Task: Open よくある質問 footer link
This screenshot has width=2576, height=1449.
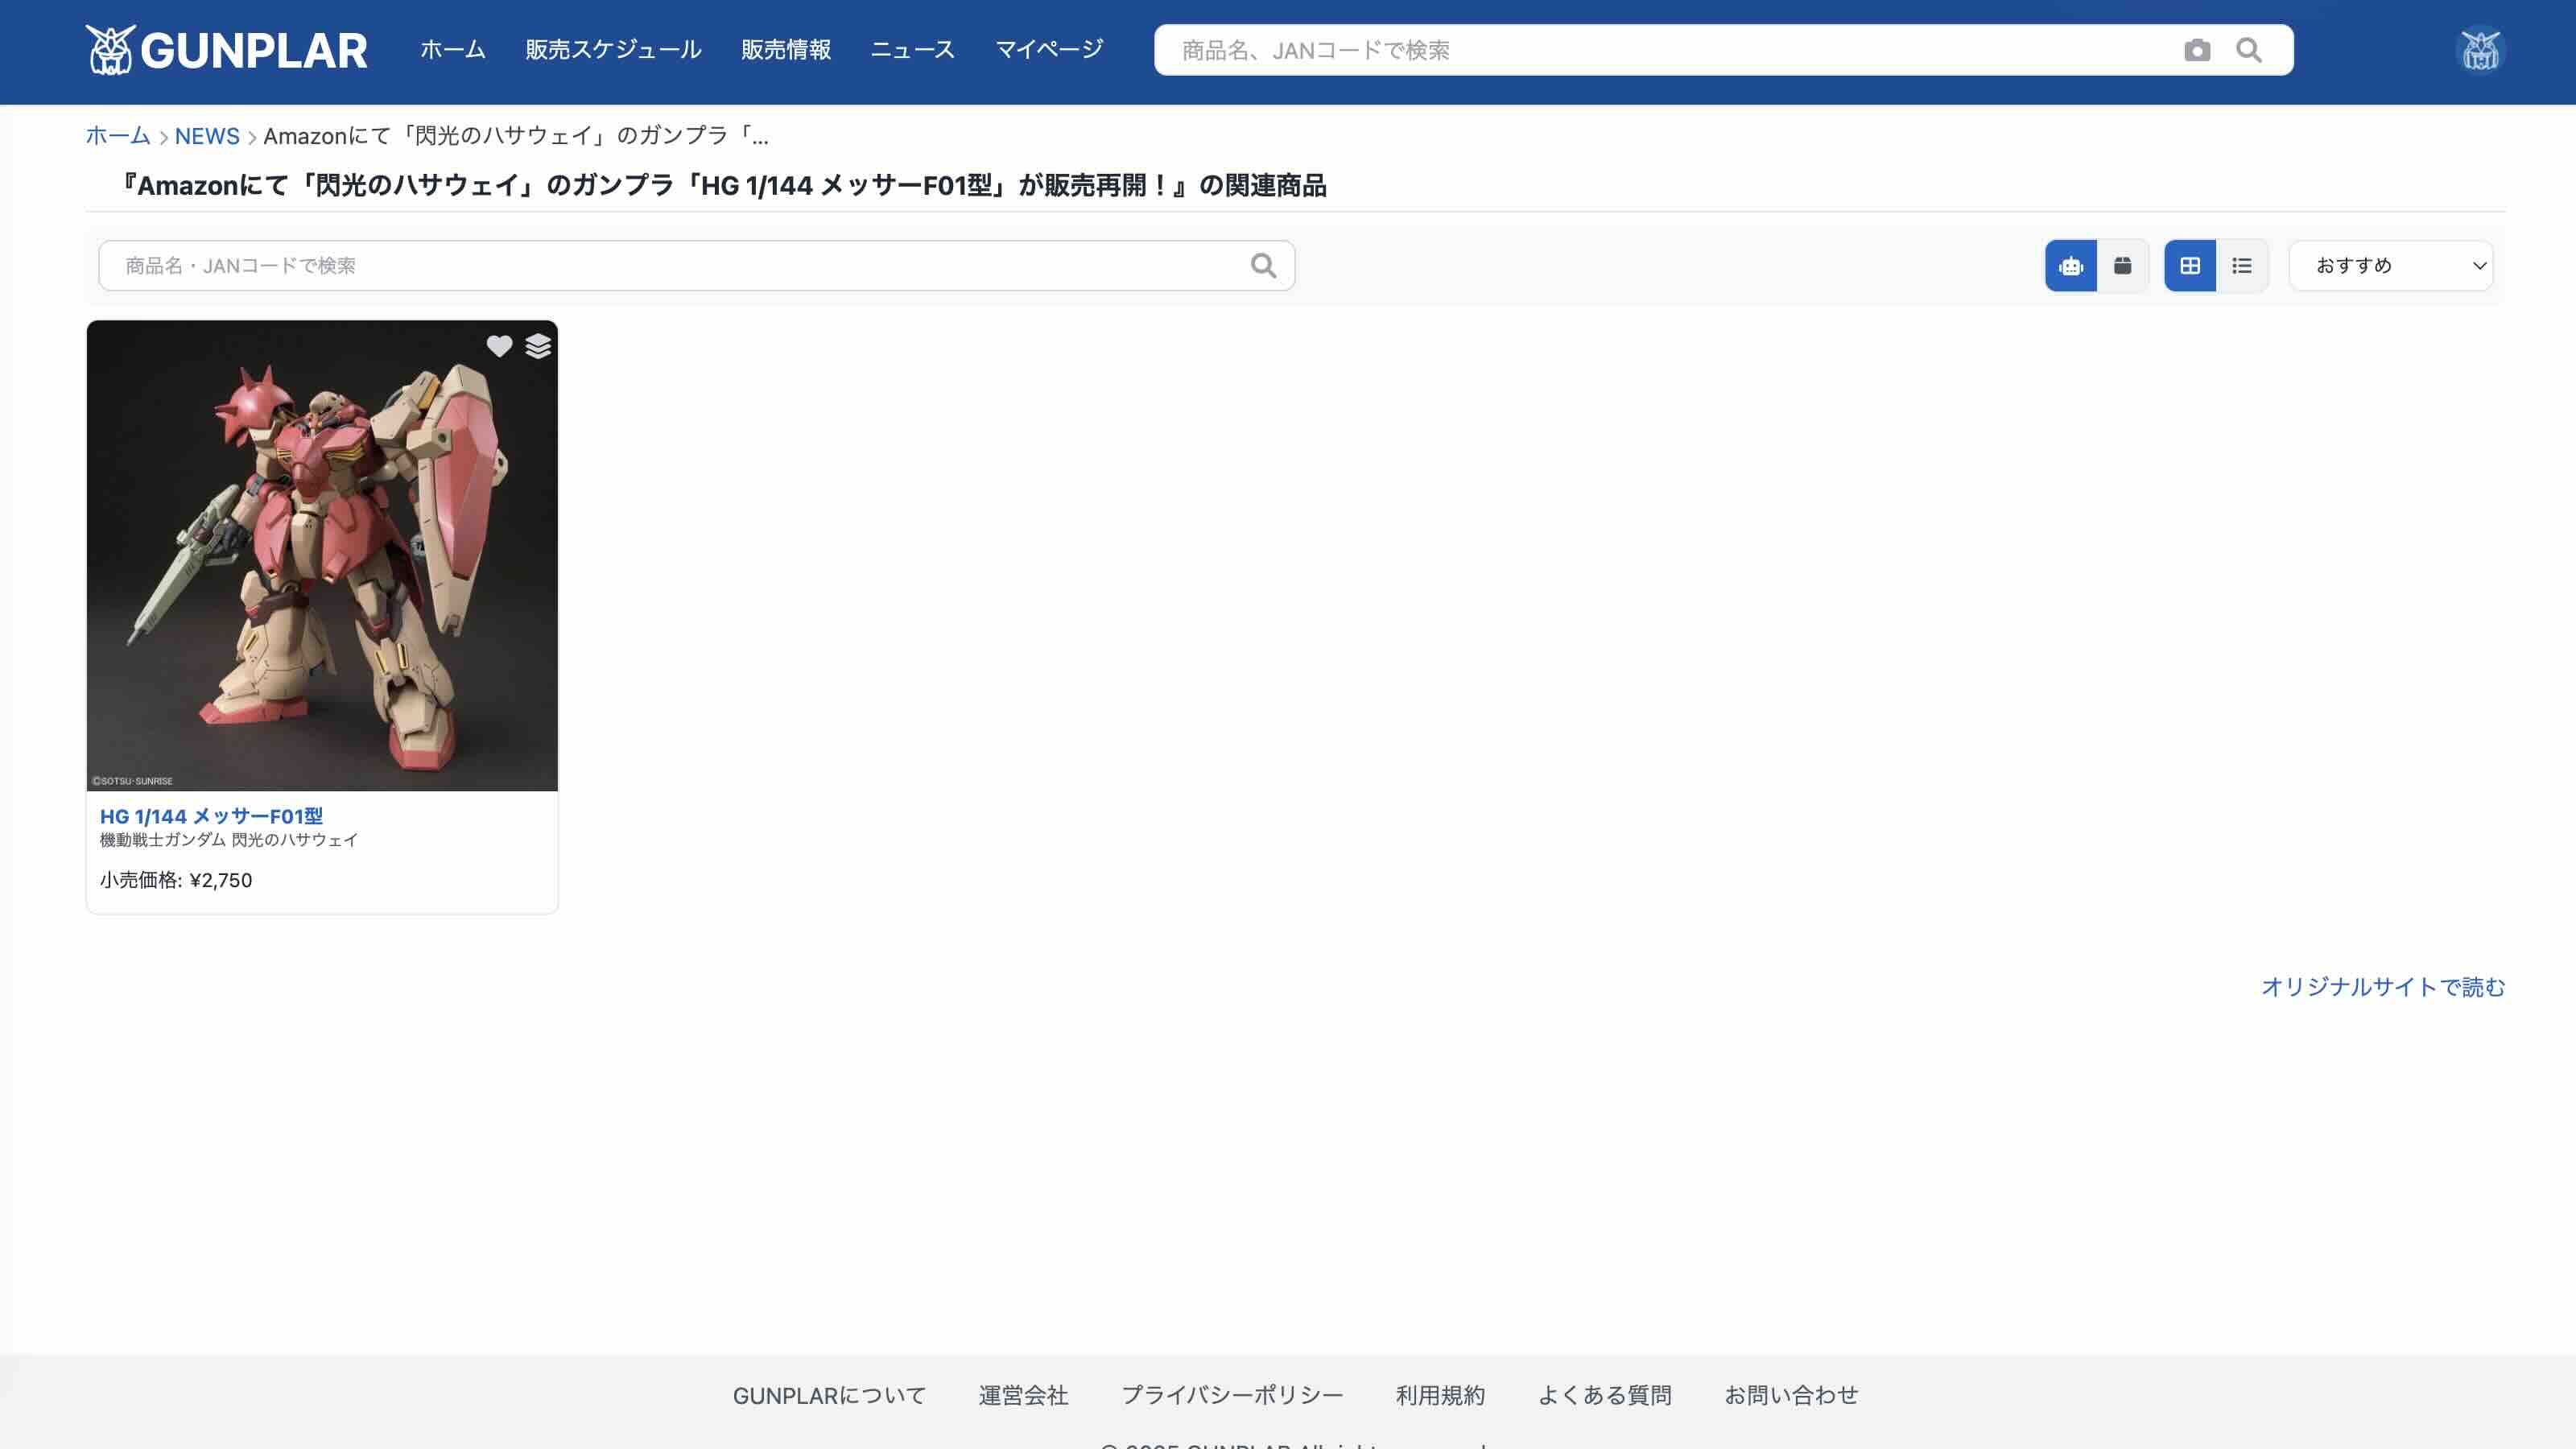Action: (x=1604, y=1395)
